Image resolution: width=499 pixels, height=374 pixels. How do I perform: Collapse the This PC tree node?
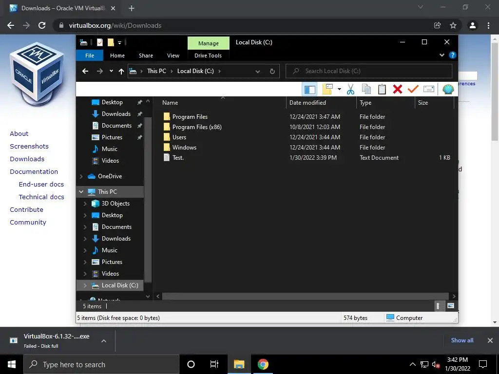81,192
